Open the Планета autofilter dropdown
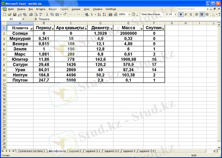 pos(31,29)
